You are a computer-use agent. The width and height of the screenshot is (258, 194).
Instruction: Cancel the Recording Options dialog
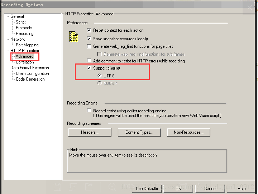pyautogui.click(x=210, y=189)
